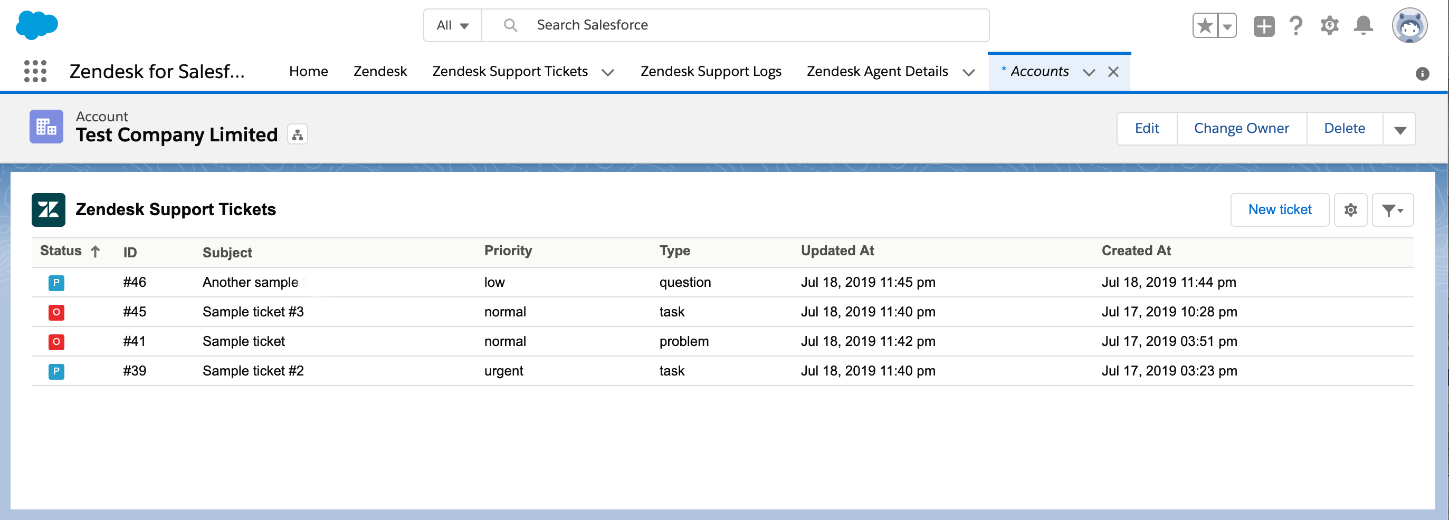Screen dimensions: 1449x520
Task: Click ticket ID #46
Action: [135, 282]
